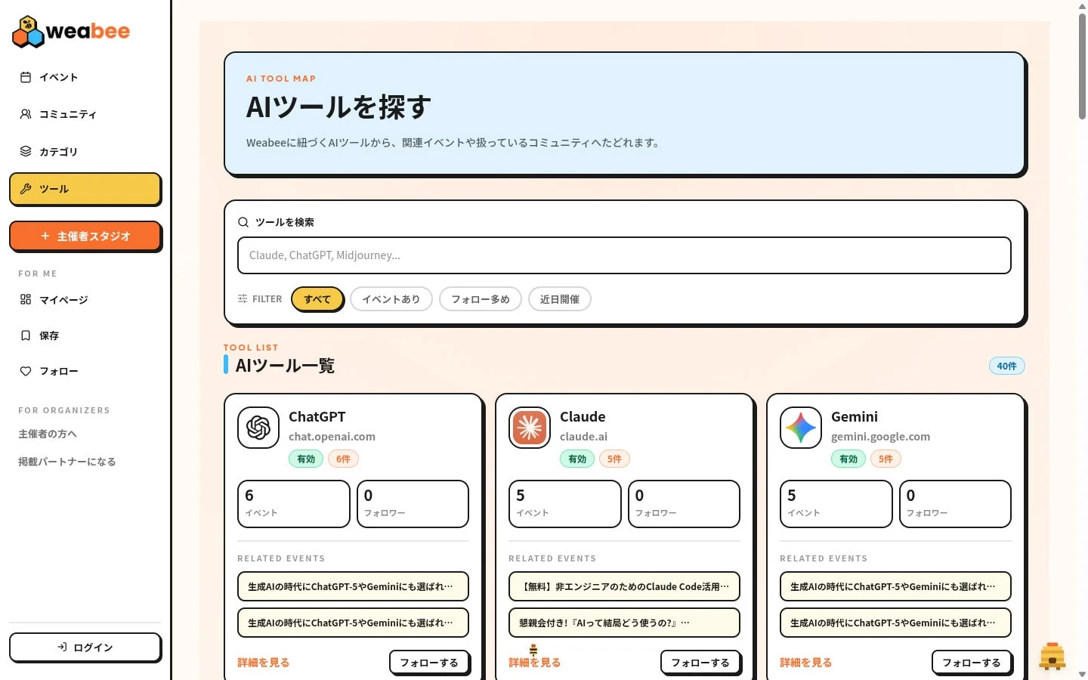Screen dimensions: 1088x680
Task: Toggle the イベントあり filter chip
Action: coord(391,299)
